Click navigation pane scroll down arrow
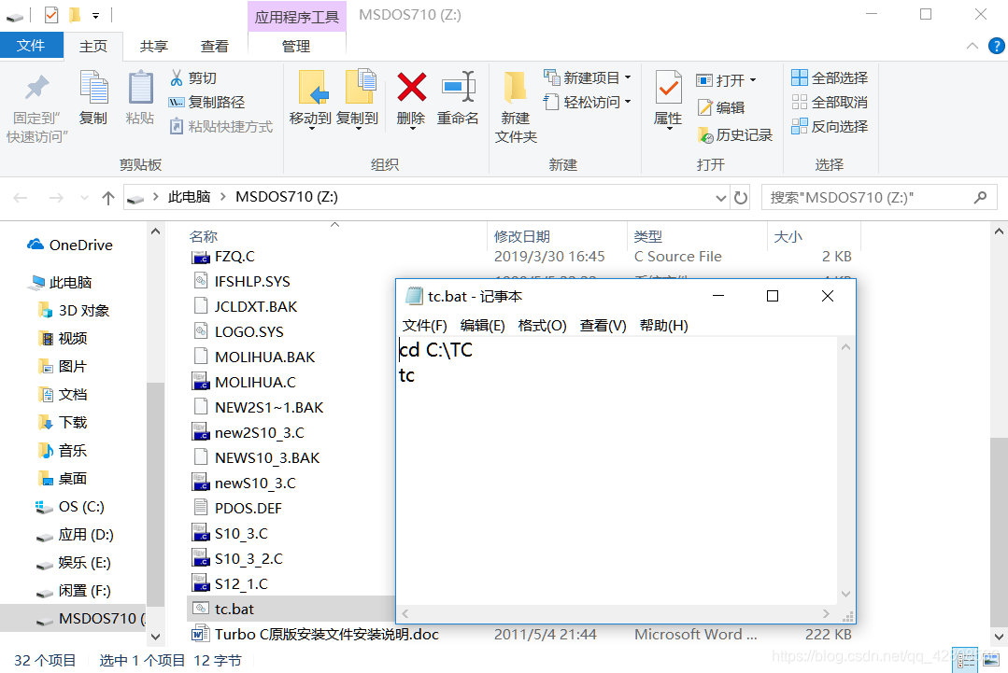The image size is (1008, 673). 156,637
